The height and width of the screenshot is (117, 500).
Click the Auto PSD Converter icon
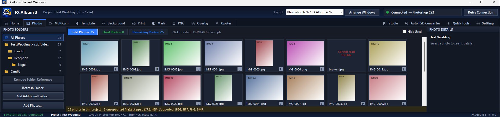pyautogui.click(x=407, y=23)
